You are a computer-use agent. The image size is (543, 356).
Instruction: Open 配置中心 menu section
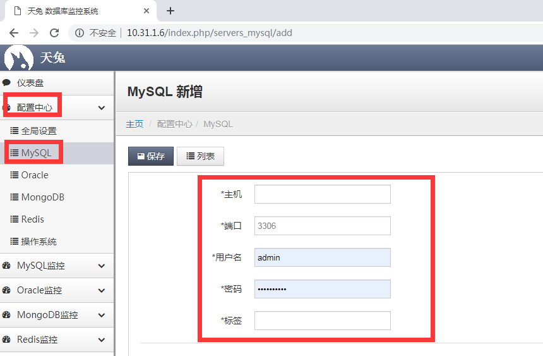point(57,107)
